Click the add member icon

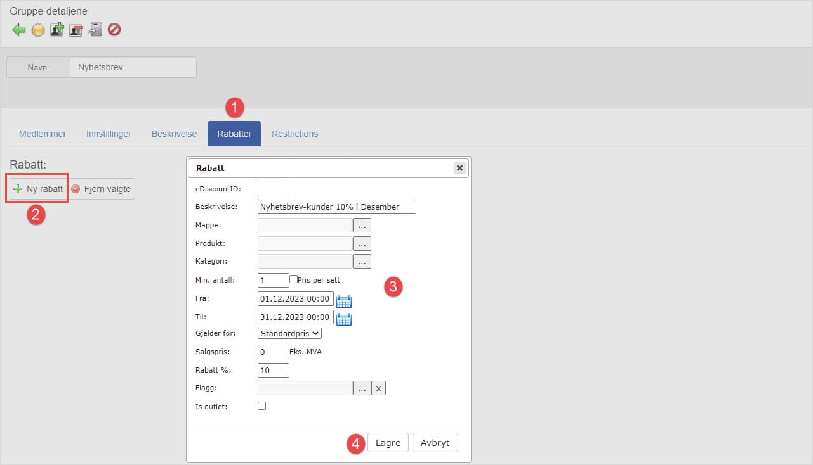(57, 30)
